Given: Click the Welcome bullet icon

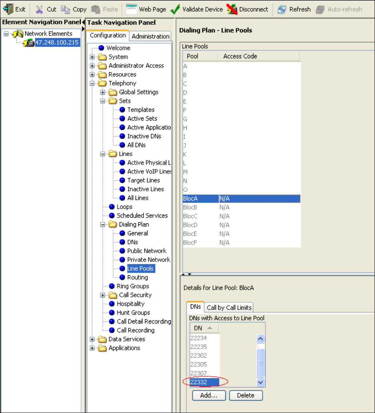Looking at the screenshot, I should click(101, 48).
